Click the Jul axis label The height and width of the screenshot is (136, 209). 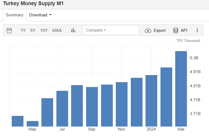click(62, 129)
